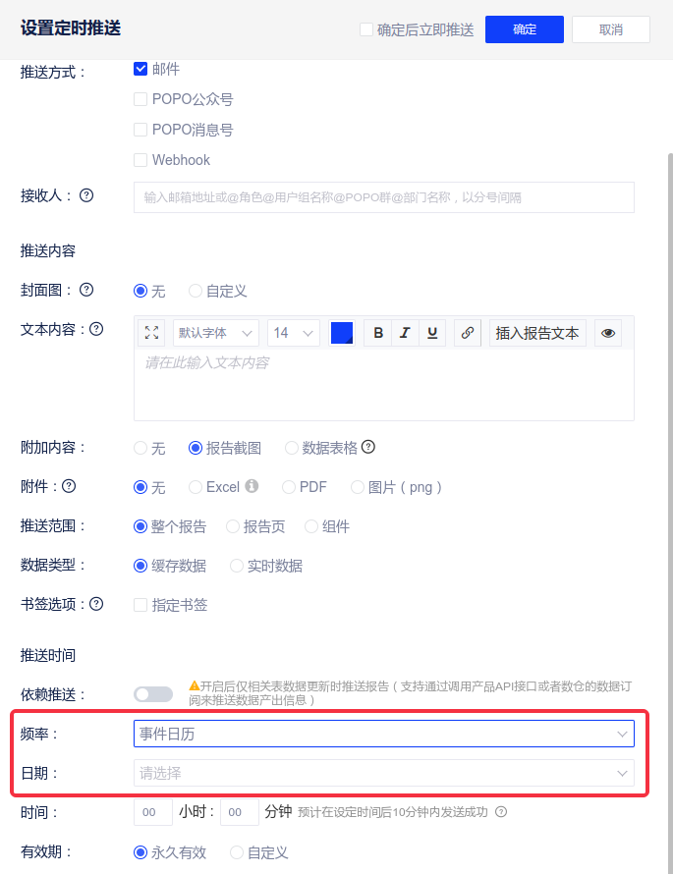Choose PDF as the attachment type
The height and width of the screenshot is (874, 673).
point(289,487)
